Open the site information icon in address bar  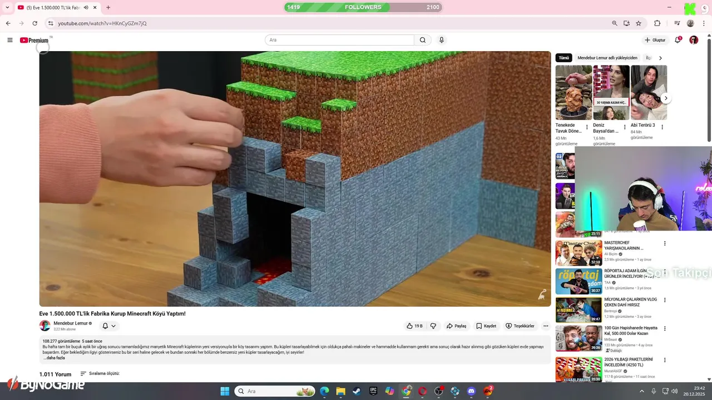(x=51, y=23)
